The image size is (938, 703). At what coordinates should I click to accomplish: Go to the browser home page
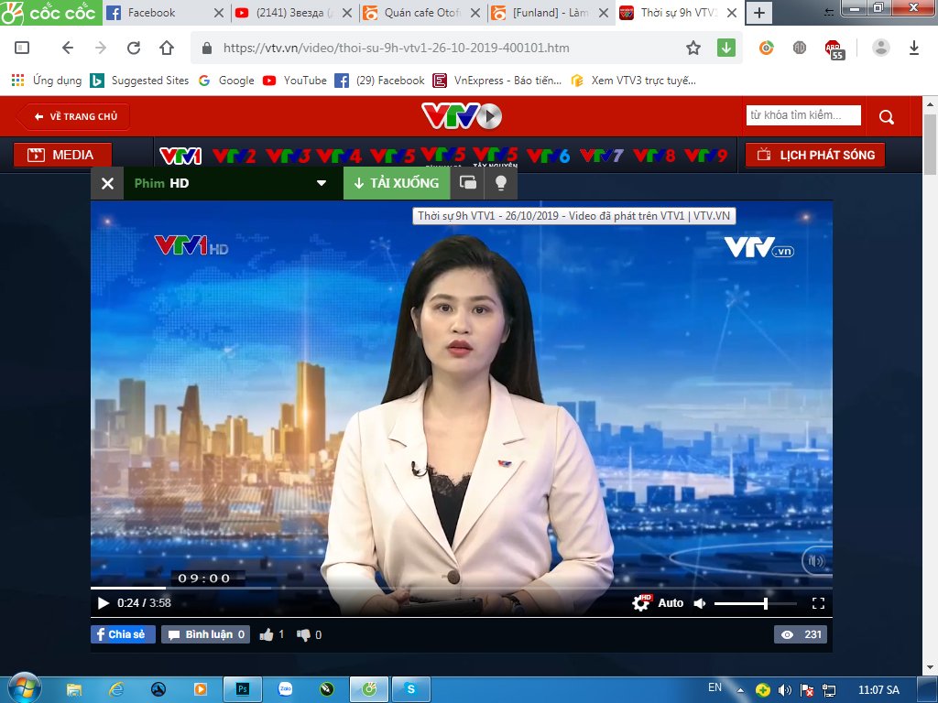point(167,48)
